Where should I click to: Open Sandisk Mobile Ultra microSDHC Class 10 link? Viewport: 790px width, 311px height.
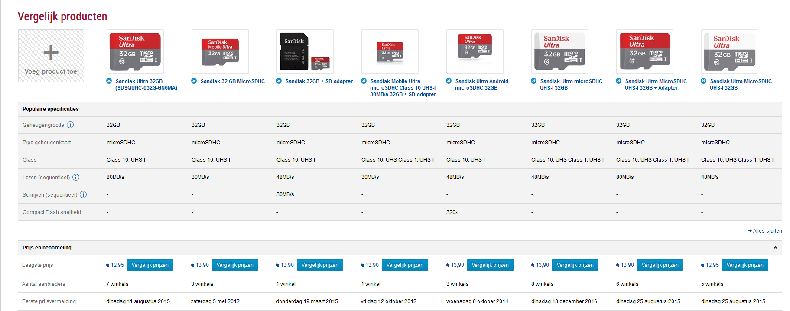pos(403,88)
